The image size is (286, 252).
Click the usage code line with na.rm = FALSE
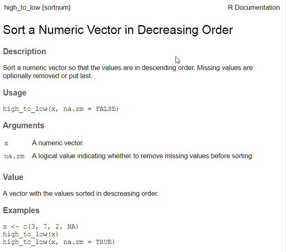tap(61, 109)
